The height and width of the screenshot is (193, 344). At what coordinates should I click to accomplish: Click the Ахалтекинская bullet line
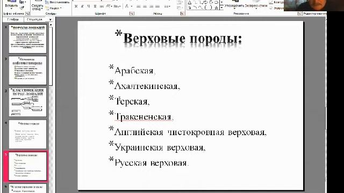pyautogui.click(x=147, y=86)
